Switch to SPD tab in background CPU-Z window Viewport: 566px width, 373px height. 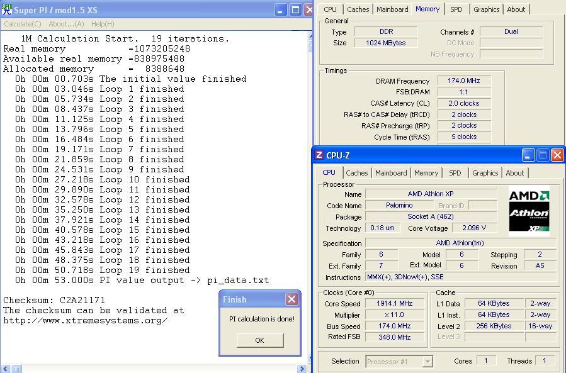(456, 9)
